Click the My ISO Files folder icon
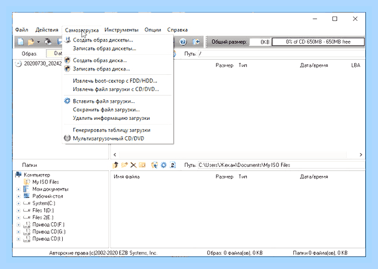This screenshot has width=378, height=269. click(x=27, y=182)
